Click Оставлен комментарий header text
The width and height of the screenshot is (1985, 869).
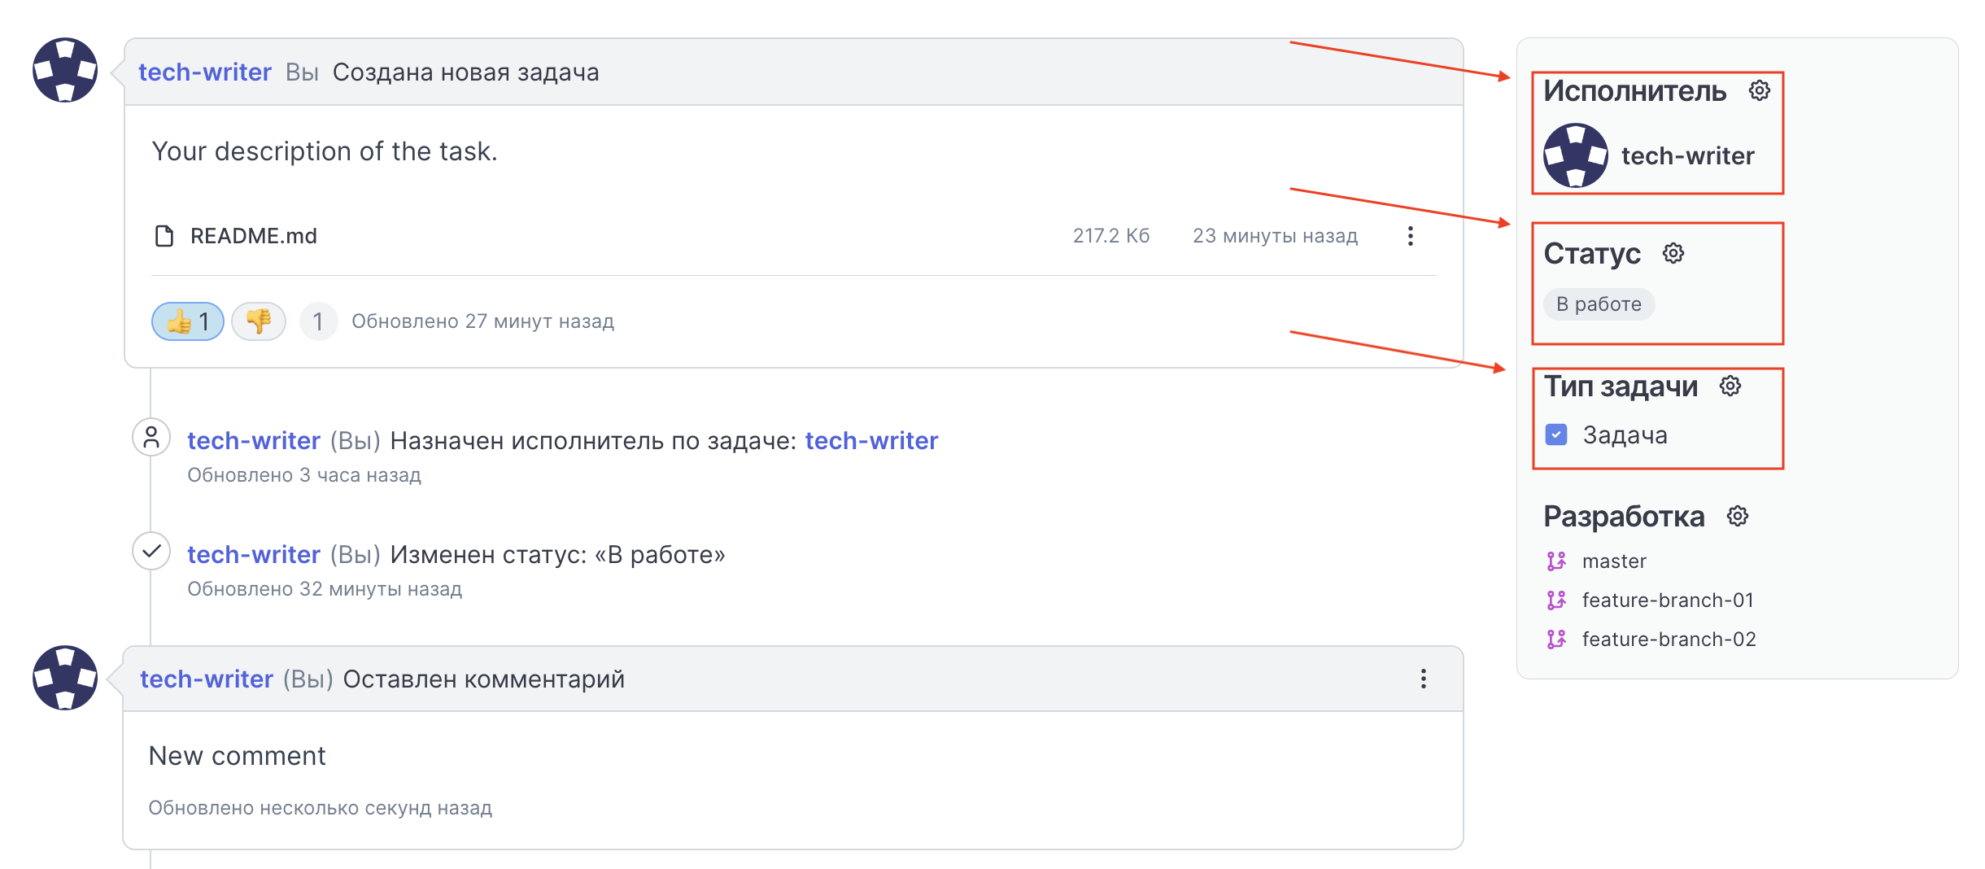tap(483, 679)
